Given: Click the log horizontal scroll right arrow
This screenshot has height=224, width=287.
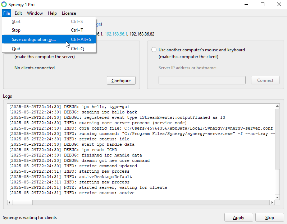Looking at the screenshot, I should pos(272,202).
